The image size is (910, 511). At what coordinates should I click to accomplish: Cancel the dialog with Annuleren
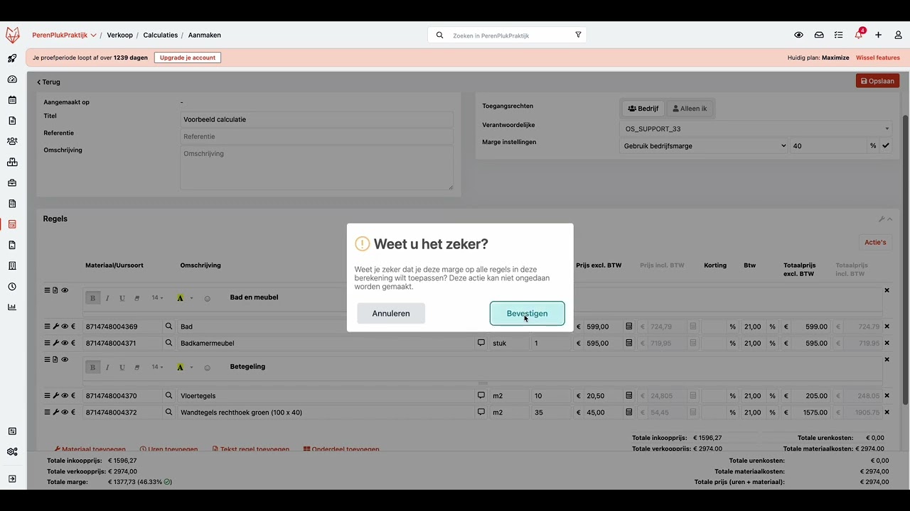tap(391, 314)
